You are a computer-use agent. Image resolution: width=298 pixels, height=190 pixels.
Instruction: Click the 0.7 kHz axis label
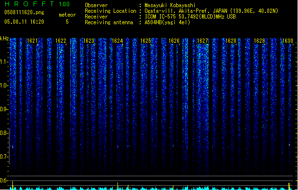tap(4, 157)
